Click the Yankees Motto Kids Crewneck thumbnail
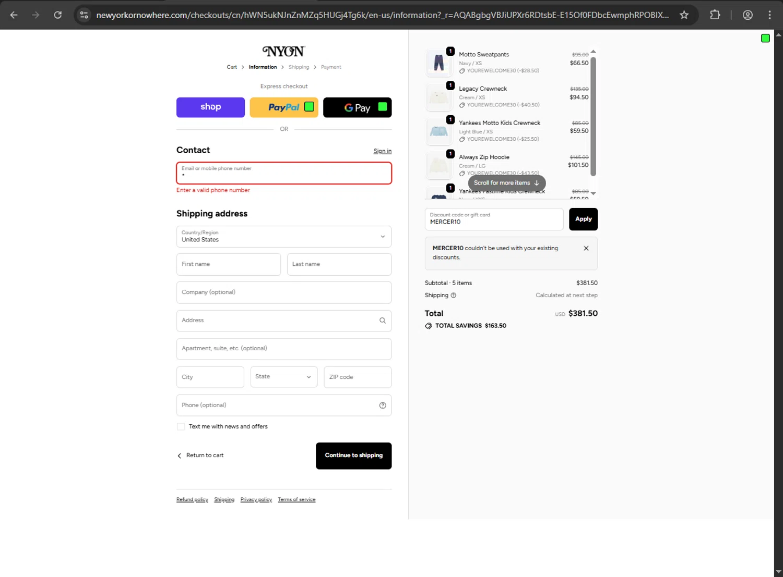This screenshot has width=783, height=577. [x=439, y=131]
